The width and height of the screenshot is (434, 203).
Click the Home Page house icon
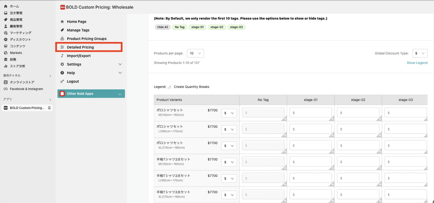62,22
